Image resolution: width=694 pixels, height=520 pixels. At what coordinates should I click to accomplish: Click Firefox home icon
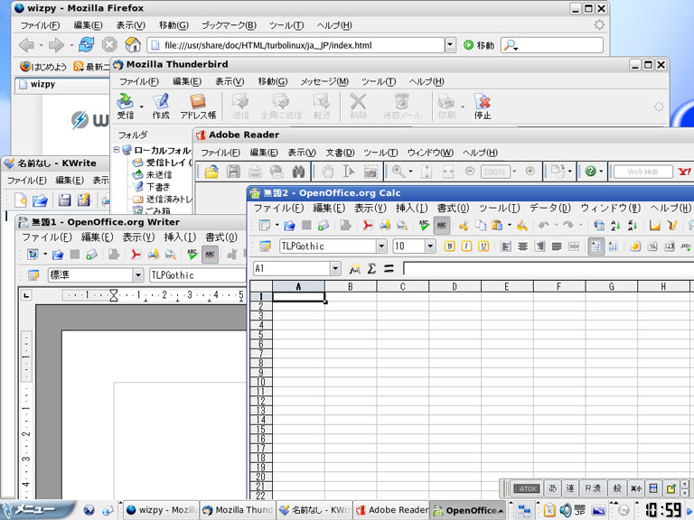[132, 45]
